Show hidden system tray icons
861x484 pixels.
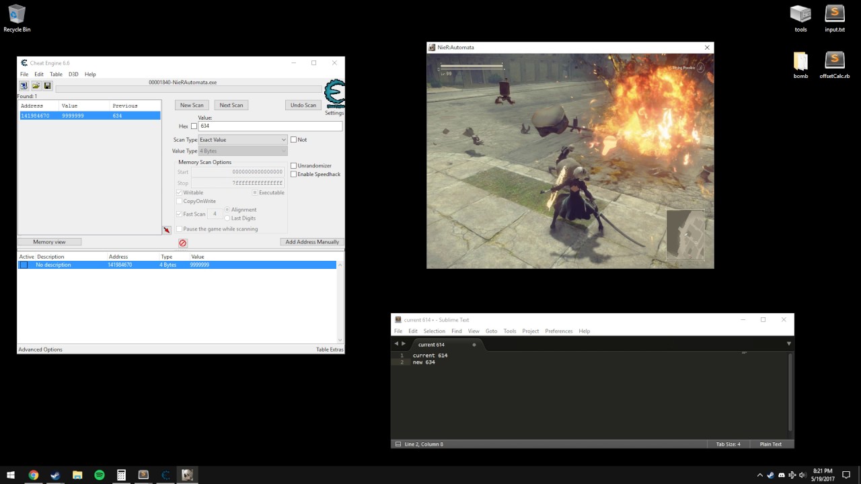tap(760, 475)
